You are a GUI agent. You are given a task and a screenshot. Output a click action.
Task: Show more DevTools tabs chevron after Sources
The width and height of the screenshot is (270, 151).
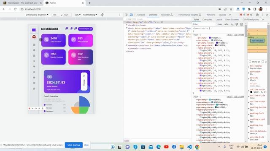click(229, 15)
